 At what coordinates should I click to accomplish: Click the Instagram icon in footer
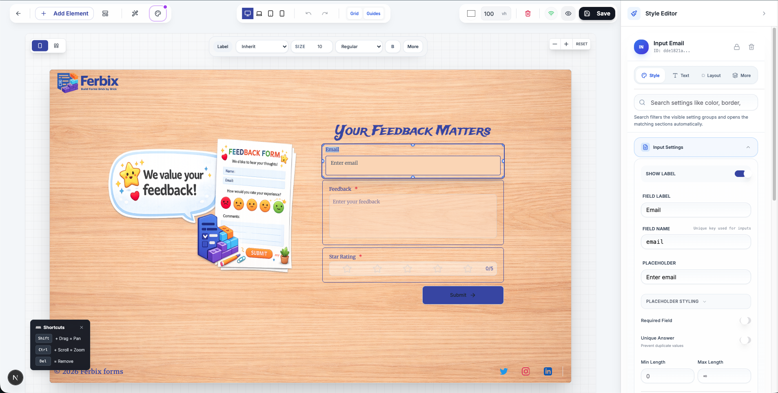pyautogui.click(x=526, y=371)
